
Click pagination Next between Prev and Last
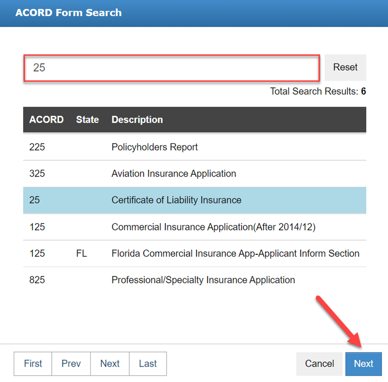click(110, 364)
